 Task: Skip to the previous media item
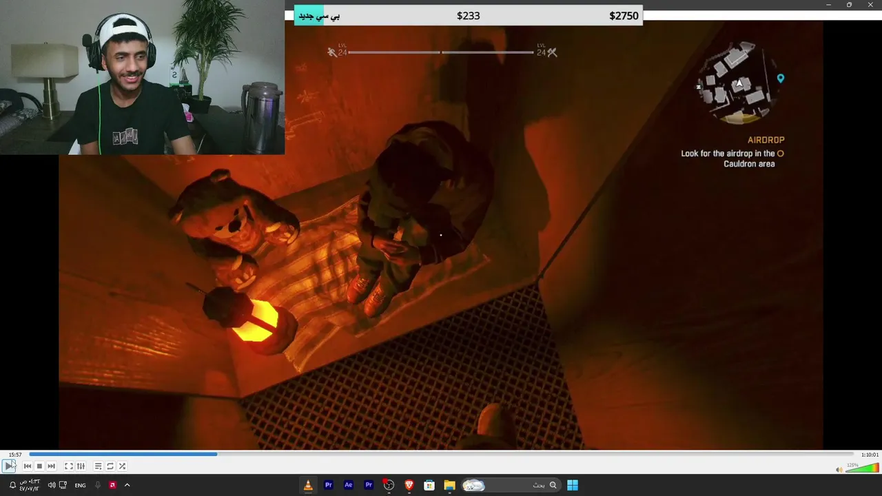click(x=28, y=466)
